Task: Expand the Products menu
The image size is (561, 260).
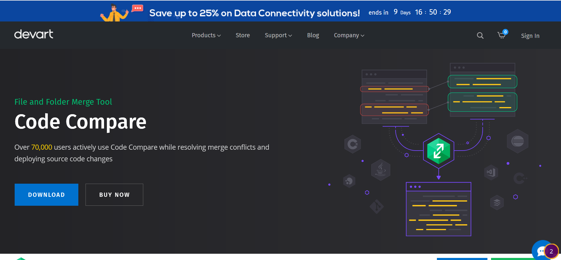Action: point(206,35)
